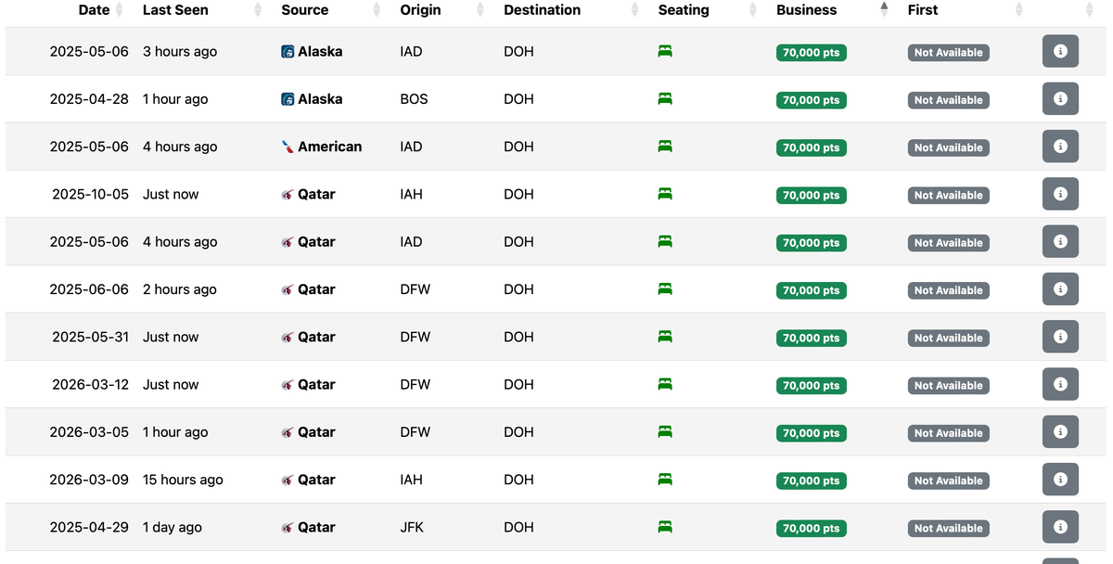Click the Source column sort arrows
The height and width of the screenshot is (564, 1113).
tap(377, 10)
